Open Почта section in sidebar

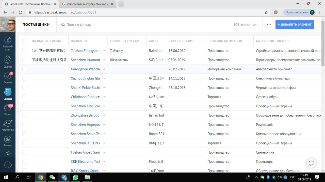(8, 110)
